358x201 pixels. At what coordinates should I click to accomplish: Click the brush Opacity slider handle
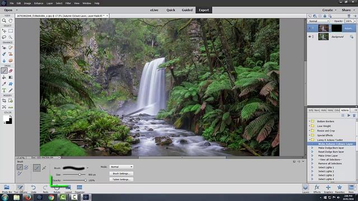tap(85, 180)
